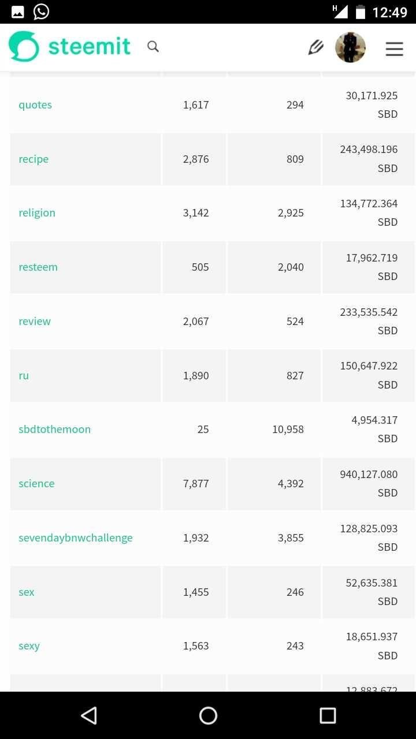Screen dimensions: 416x739
Task: Open the compose post pencil icon
Action: [315, 47]
